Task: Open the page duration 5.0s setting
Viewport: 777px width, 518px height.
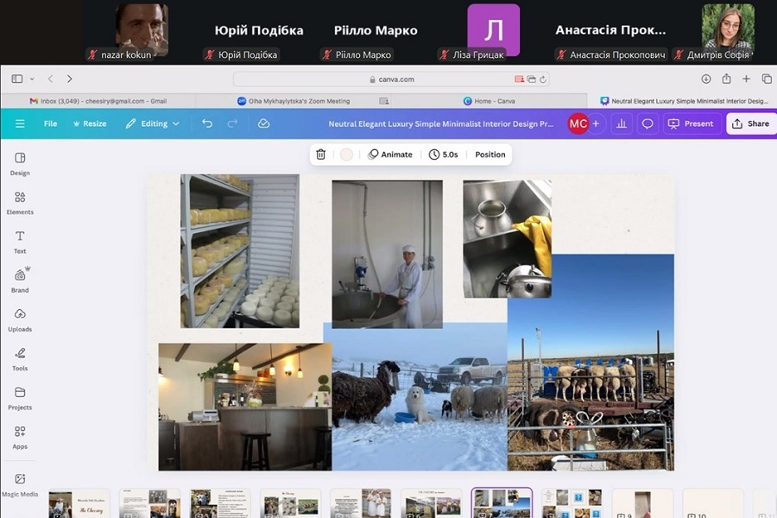Action: point(444,155)
